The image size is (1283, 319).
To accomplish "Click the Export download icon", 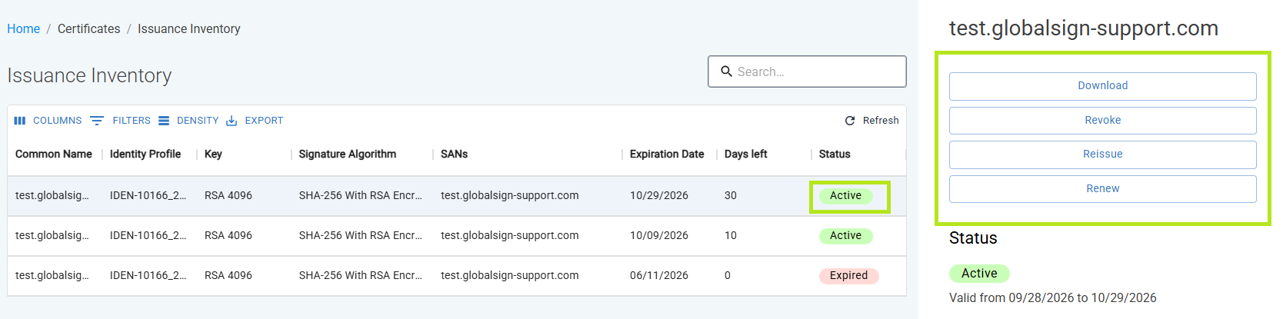I will click(x=232, y=121).
